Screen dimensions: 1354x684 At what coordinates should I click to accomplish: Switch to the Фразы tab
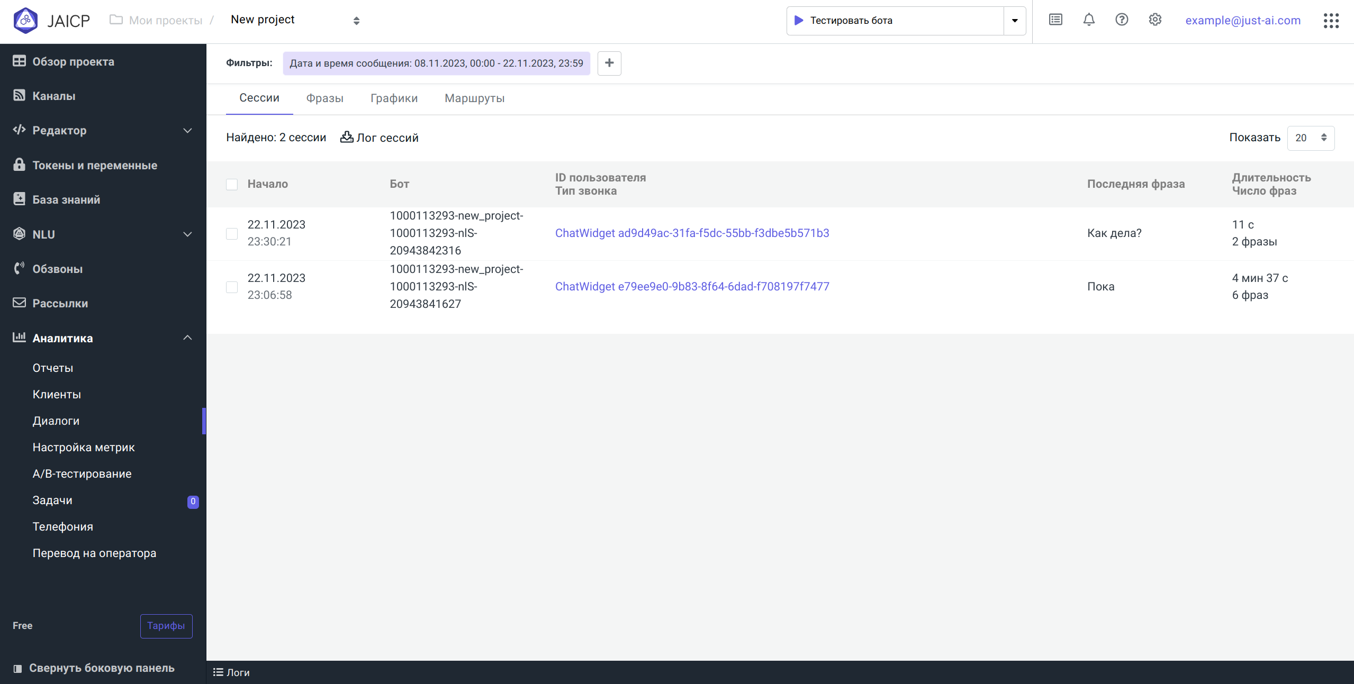tap(324, 98)
